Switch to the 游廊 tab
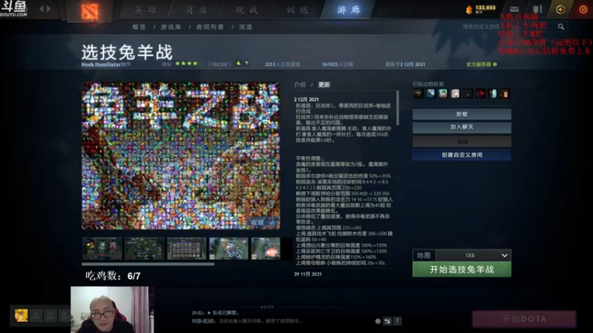Screen dimensions: 593x333 point(348,10)
